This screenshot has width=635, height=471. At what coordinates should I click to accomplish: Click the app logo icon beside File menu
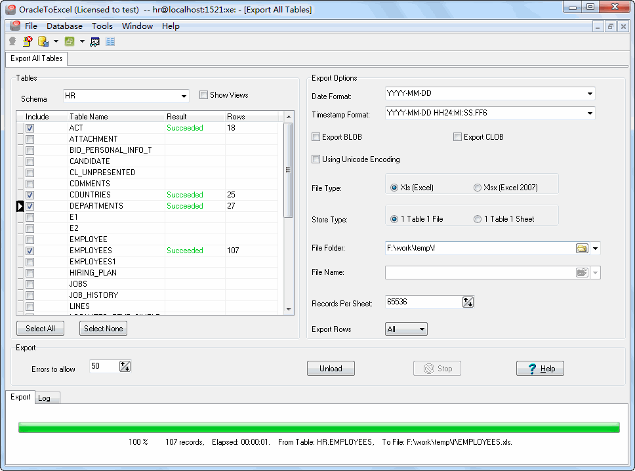15,26
